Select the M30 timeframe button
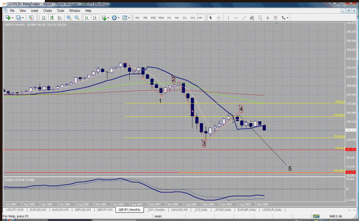This screenshot has width=359, height=221. tap(161, 18)
